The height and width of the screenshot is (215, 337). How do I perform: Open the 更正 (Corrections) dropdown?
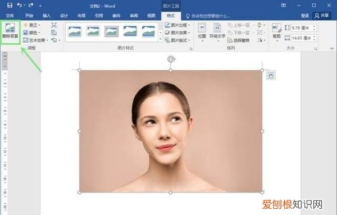point(31,25)
